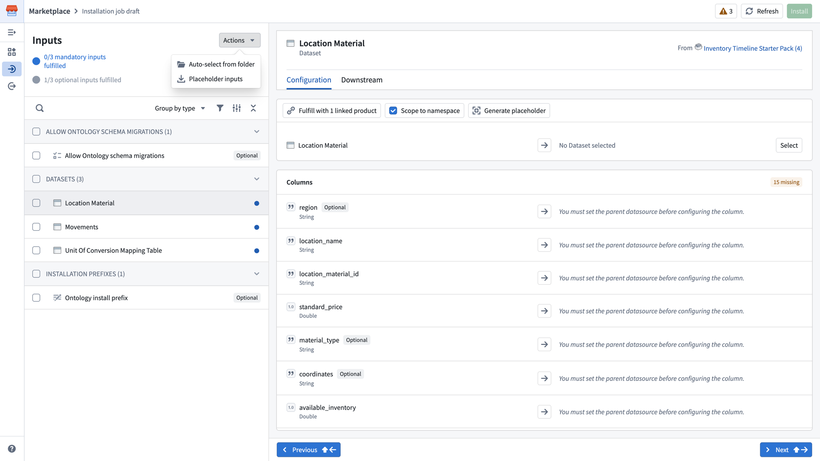Click the arrow button for standard_price column
Viewport: 820px width, 461px height.
544,311
